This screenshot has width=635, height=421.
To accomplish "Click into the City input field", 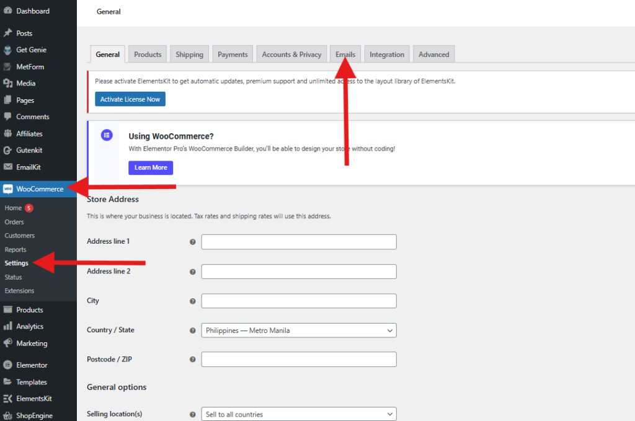I will click(x=298, y=301).
